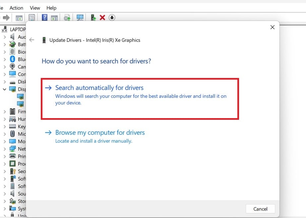Click the printer Print queues icon

coord(13,156)
